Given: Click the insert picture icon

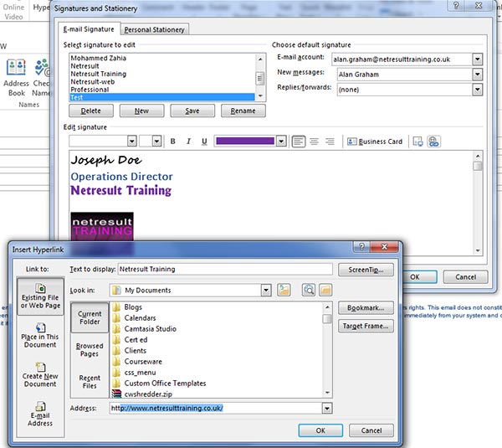Looking at the screenshot, I should point(417,142).
